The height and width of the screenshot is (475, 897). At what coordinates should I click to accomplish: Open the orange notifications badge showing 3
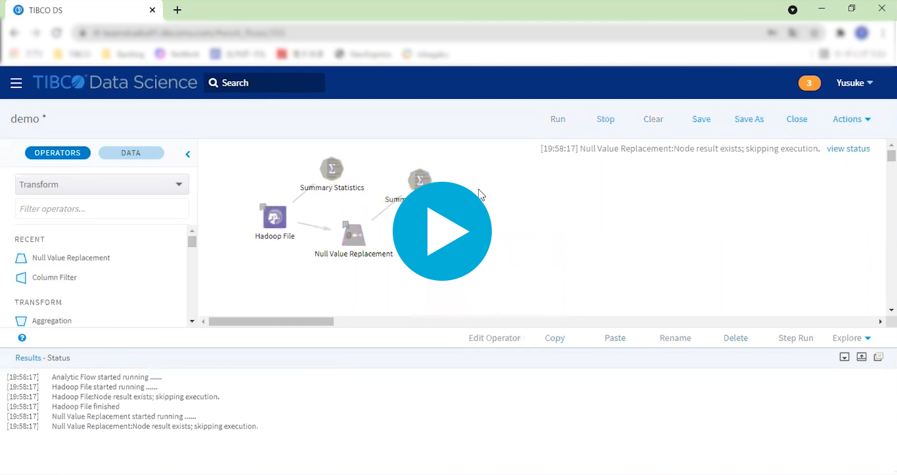click(x=810, y=83)
